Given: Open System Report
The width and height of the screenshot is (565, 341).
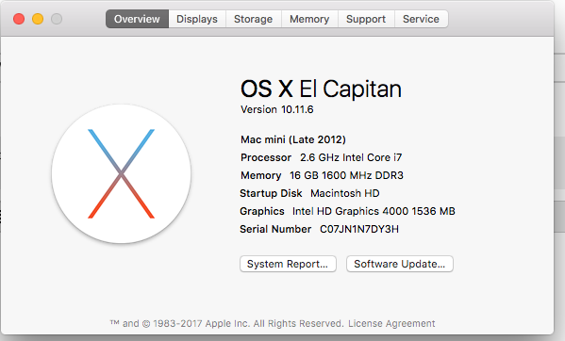Looking at the screenshot, I should point(288,264).
